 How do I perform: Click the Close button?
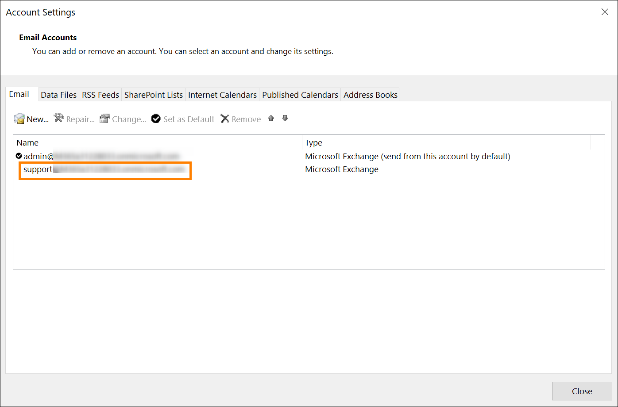coord(582,391)
